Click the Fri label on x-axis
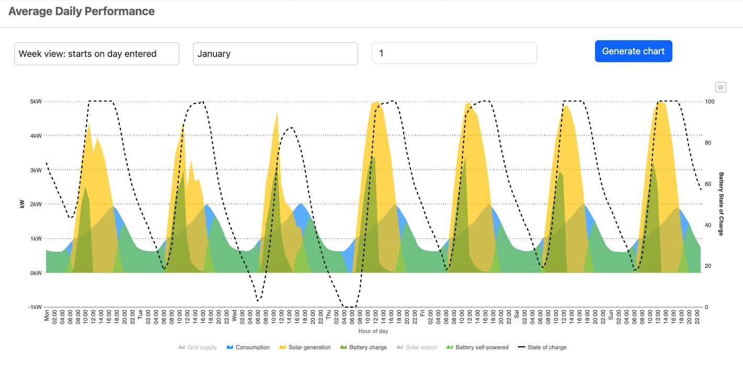This screenshot has width=743, height=367. point(423,314)
